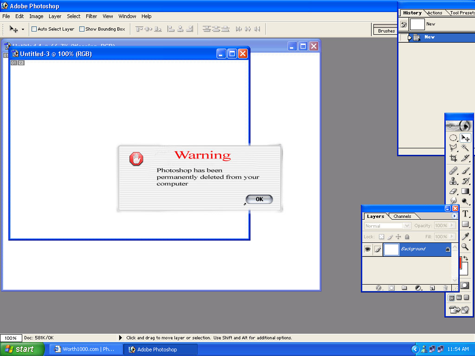Viewport: 475px width, 356px height.
Task: Activate the Zoom magnifier tool
Action: (465, 247)
